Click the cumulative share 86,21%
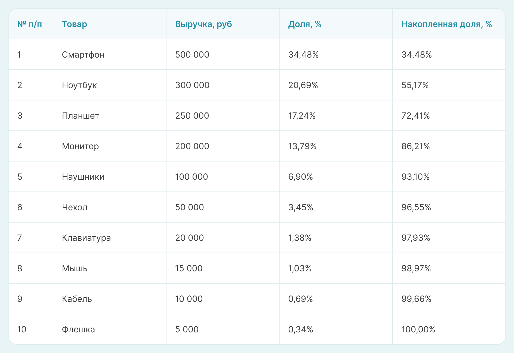Viewport: 514px width, 353px height. (x=415, y=146)
